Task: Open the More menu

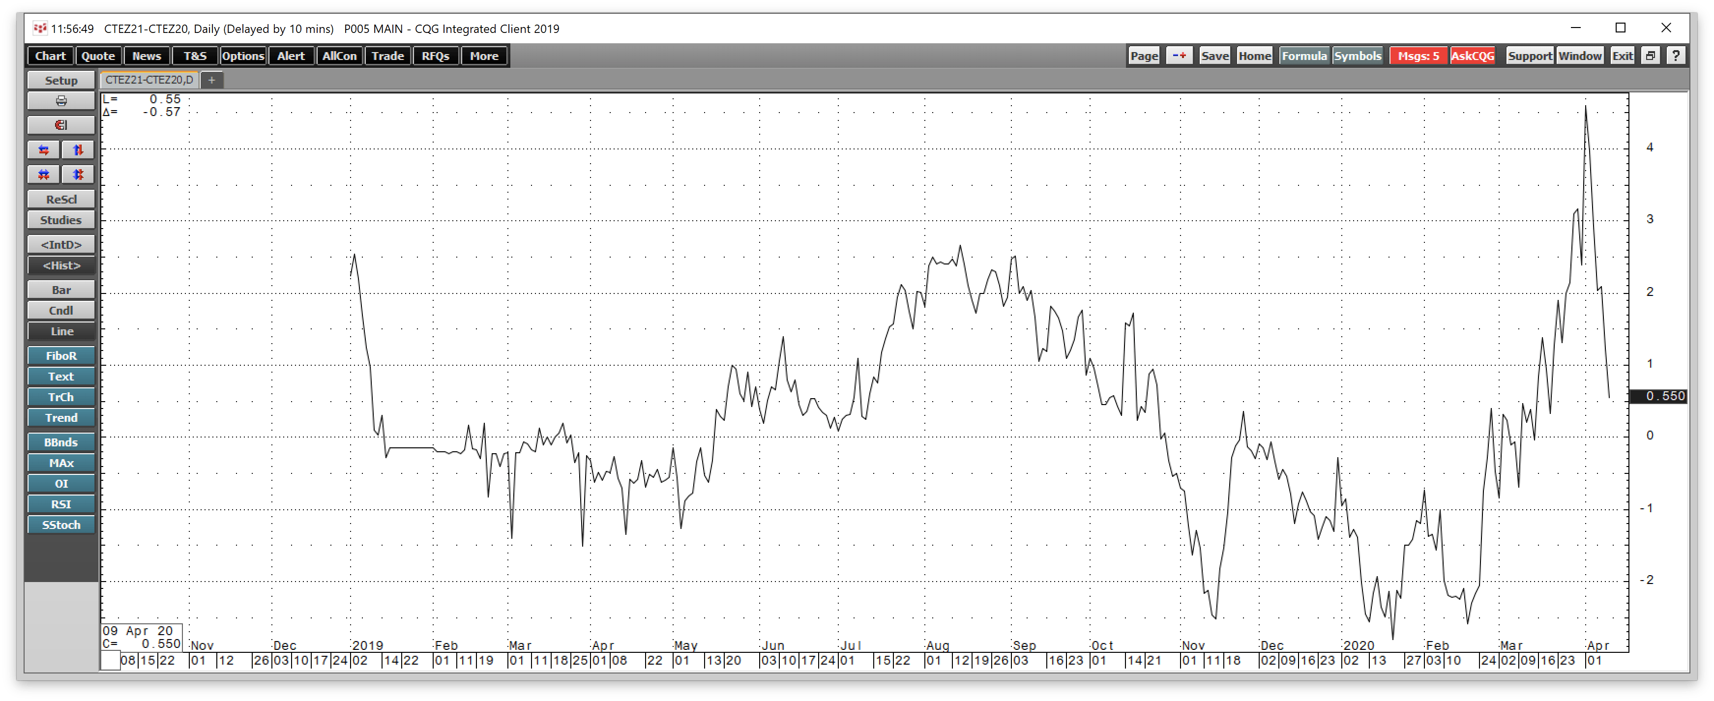Action: [x=484, y=56]
